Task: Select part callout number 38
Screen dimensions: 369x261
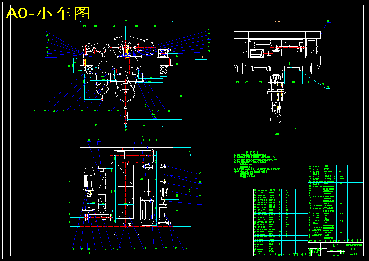Action: 47,35
